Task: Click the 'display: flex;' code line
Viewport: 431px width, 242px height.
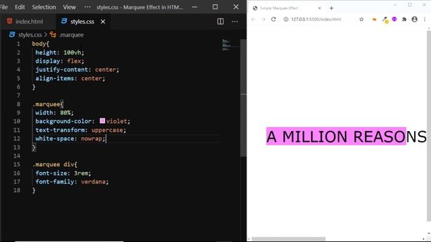Action: (x=60, y=61)
